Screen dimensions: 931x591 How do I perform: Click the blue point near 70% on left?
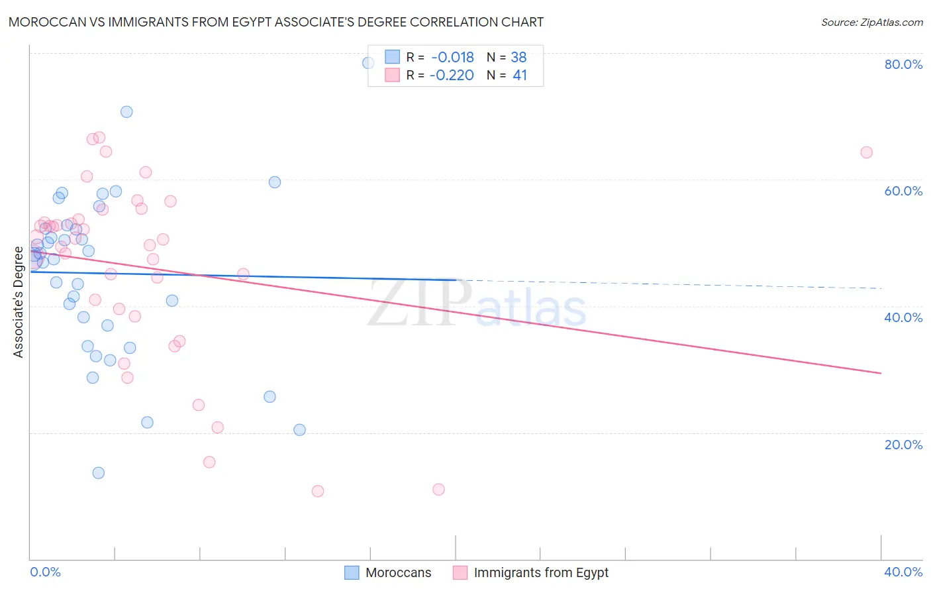(126, 111)
